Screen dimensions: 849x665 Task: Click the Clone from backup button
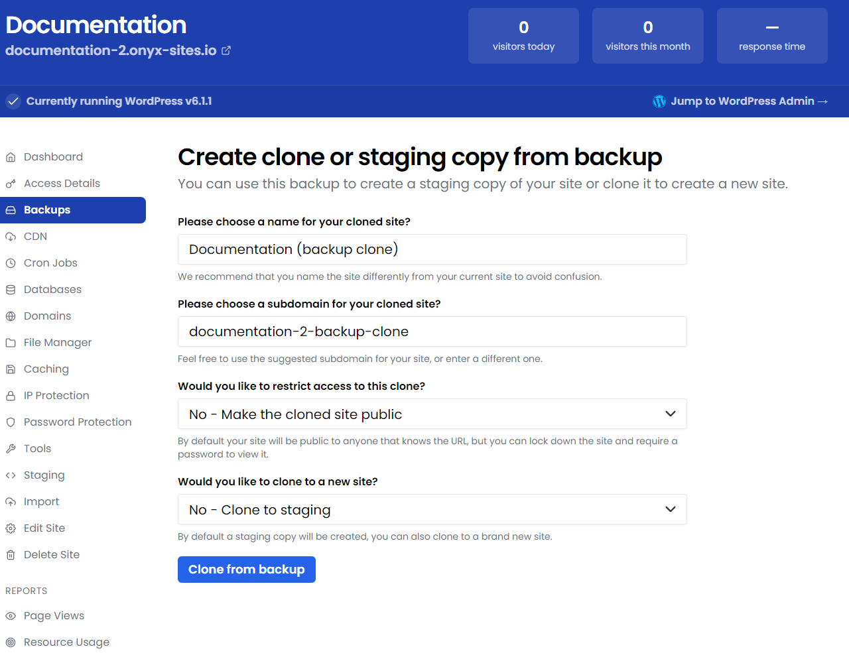[247, 570]
